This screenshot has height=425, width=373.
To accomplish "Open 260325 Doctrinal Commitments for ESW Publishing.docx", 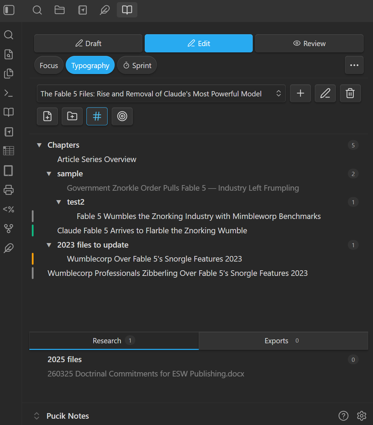I will pos(146,374).
